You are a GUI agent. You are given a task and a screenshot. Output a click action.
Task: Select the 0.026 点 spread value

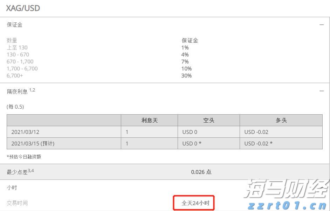point(201,172)
